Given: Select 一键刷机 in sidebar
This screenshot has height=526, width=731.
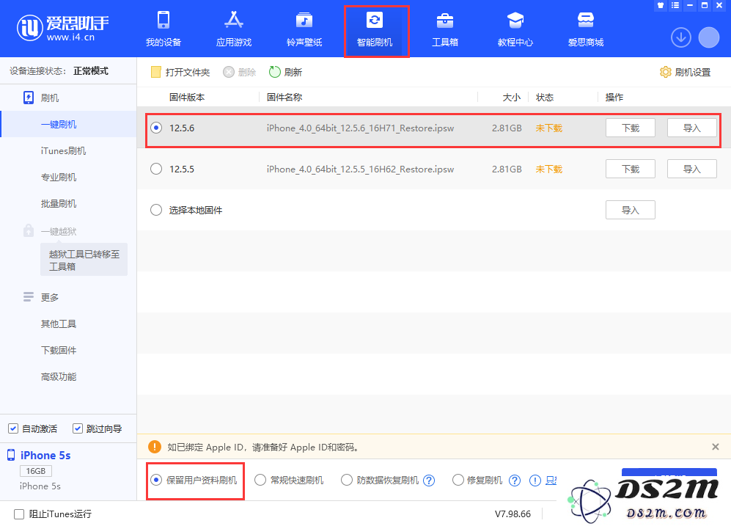Looking at the screenshot, I should (x=68, y=124).
